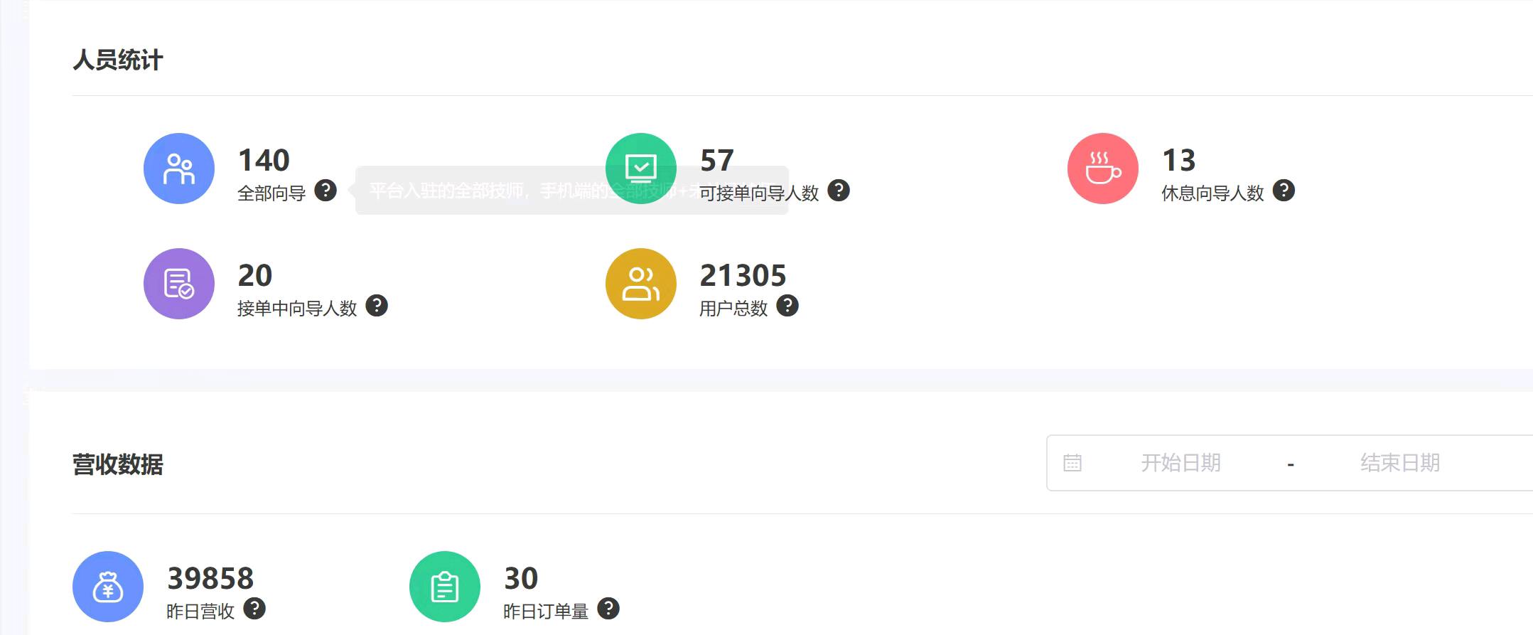Viewport: 1533px width, 635px height.
Task: Click the 21305 user total number
Action: pos(743,275)
